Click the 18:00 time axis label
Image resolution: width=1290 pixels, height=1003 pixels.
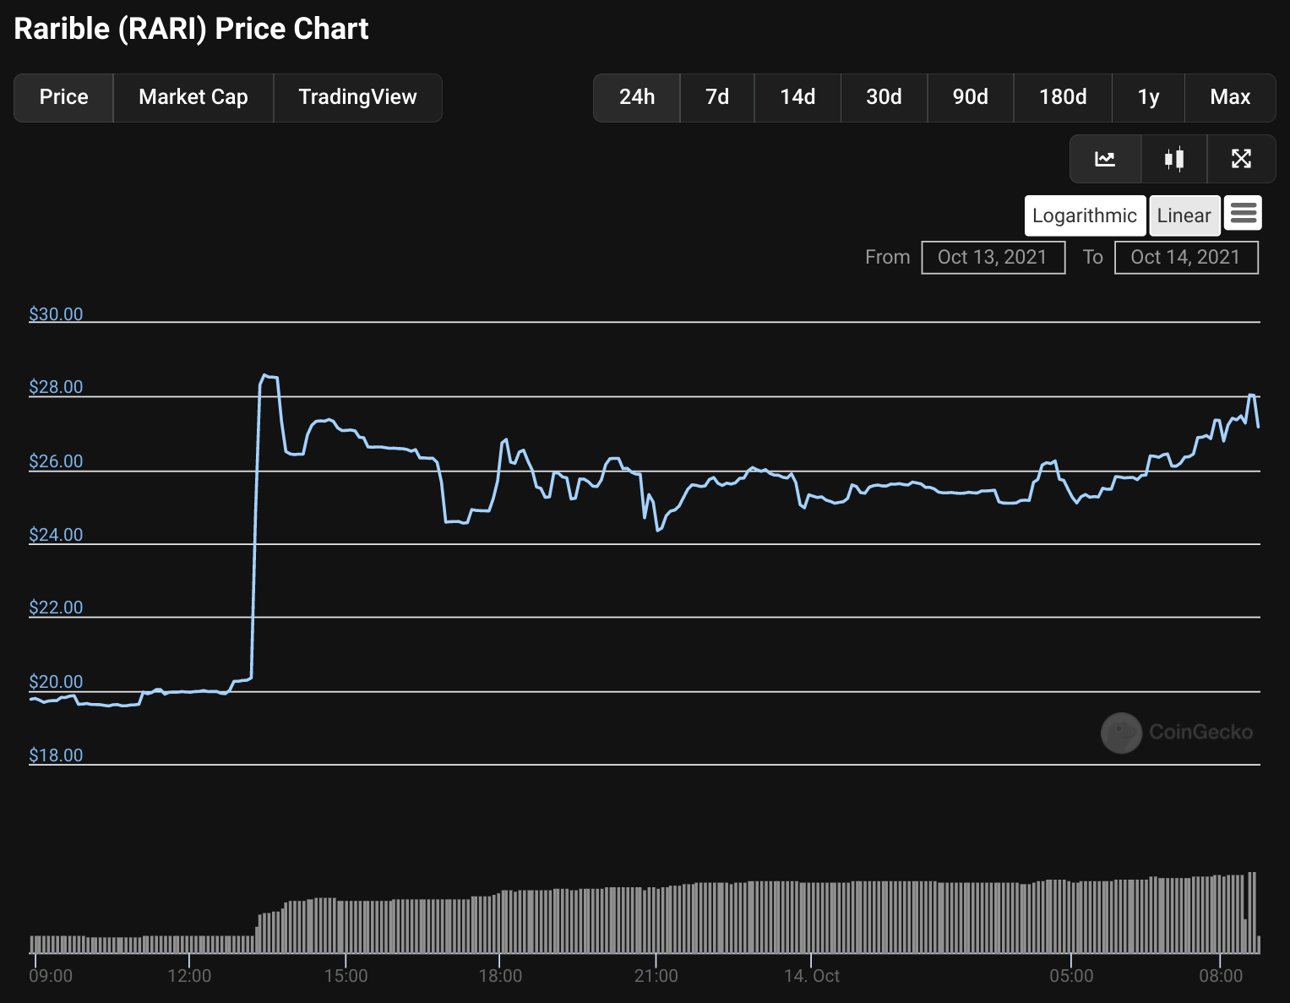point(500,976)
